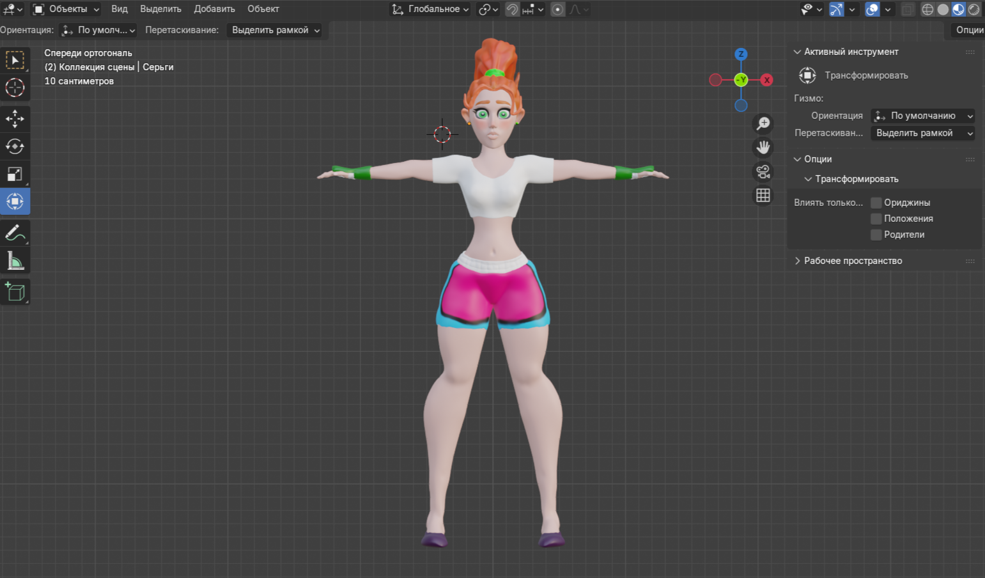Open the Ориентация dropdown in the sidebar
Viewport: 985px width, 578px height.
(922, 116)
